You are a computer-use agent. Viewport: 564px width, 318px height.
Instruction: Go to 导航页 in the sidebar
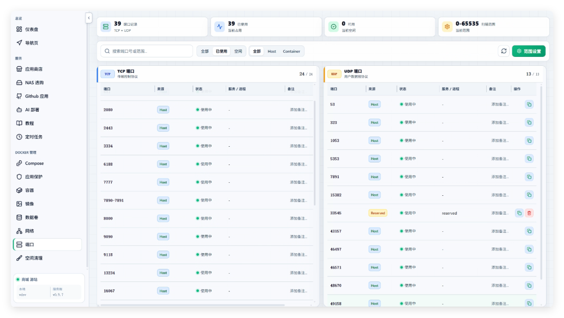click(x=47, y=43)
